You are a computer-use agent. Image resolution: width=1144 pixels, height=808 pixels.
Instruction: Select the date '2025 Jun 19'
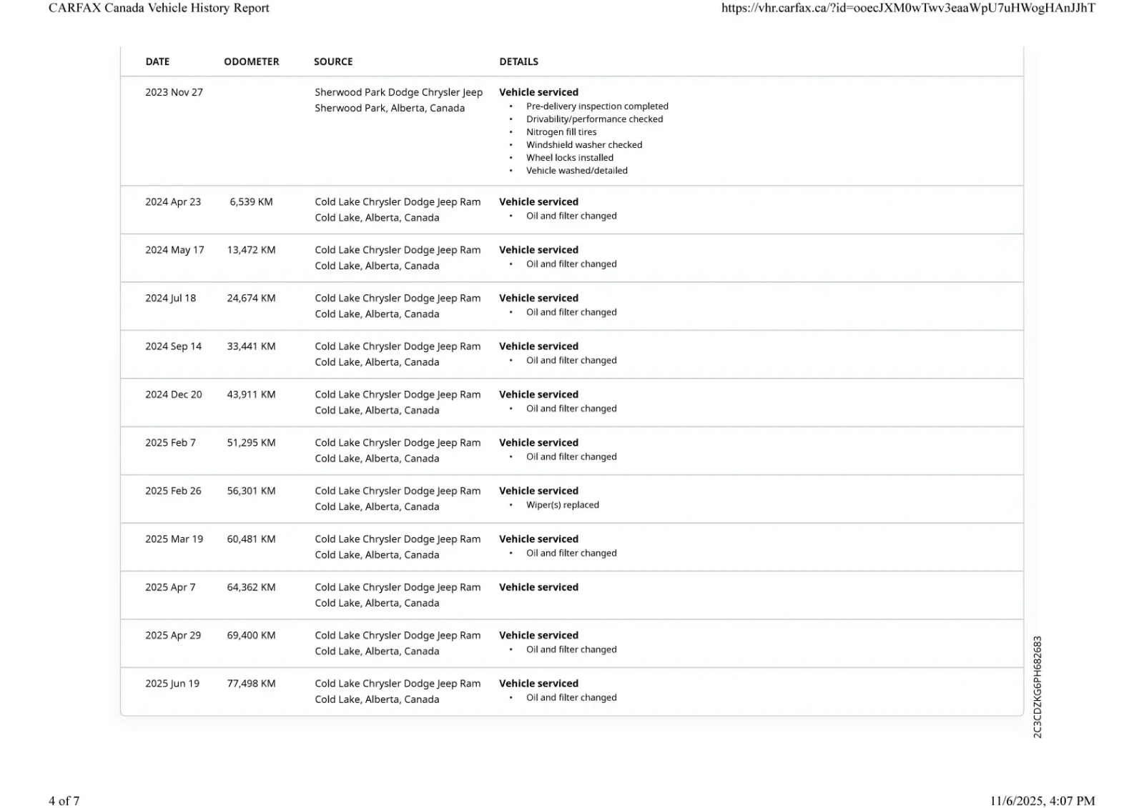click(172, 684)
